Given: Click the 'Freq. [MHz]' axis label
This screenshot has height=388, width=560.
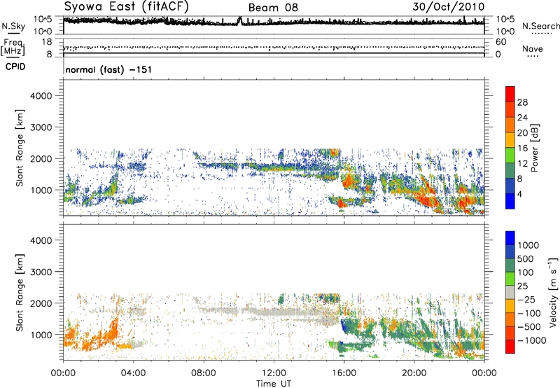Looking at the screenshot, I should click(13, 47).
